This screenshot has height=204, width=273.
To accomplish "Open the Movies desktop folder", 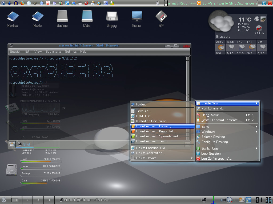I will [x=13, y=19].
